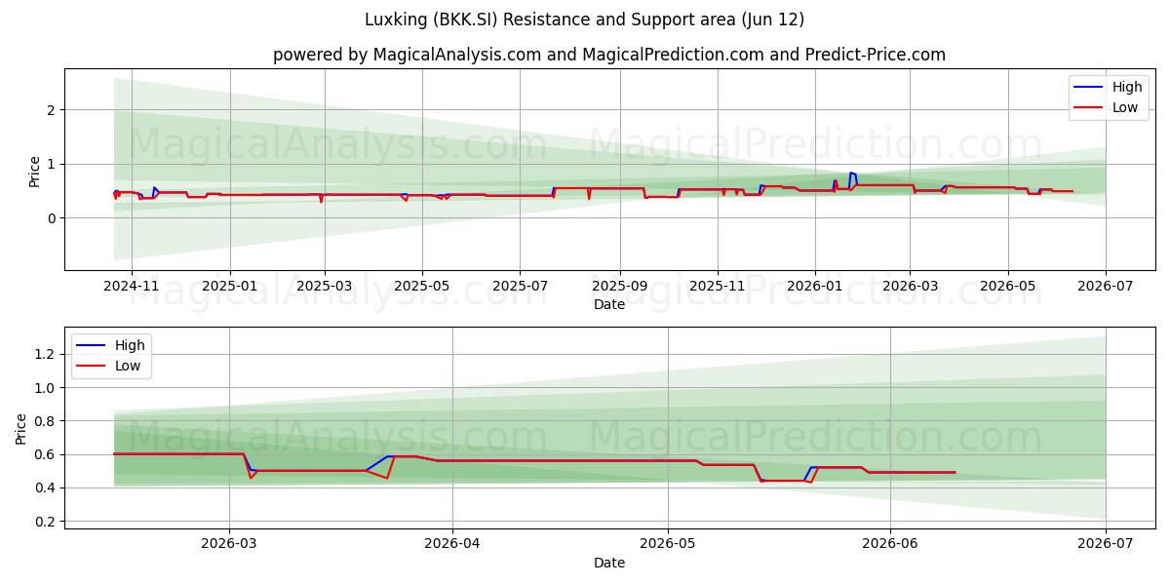Click the '2025-11' x-axis label in top chart
The image size is (1170, 585).
coord(718,287)
